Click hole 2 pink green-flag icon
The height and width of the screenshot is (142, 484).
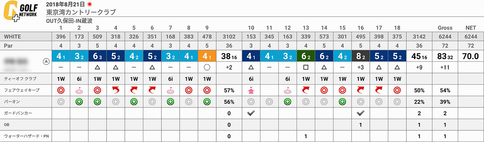click(79, 90)
